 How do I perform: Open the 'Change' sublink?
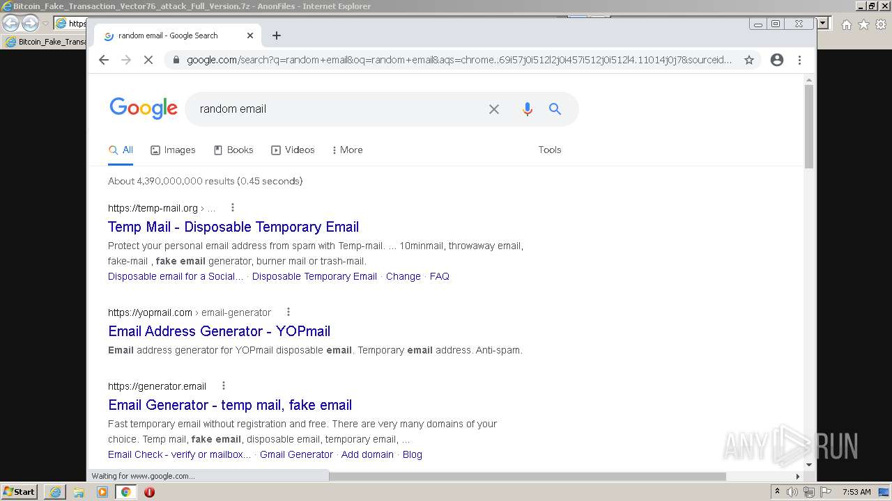(x=403, y=276)
